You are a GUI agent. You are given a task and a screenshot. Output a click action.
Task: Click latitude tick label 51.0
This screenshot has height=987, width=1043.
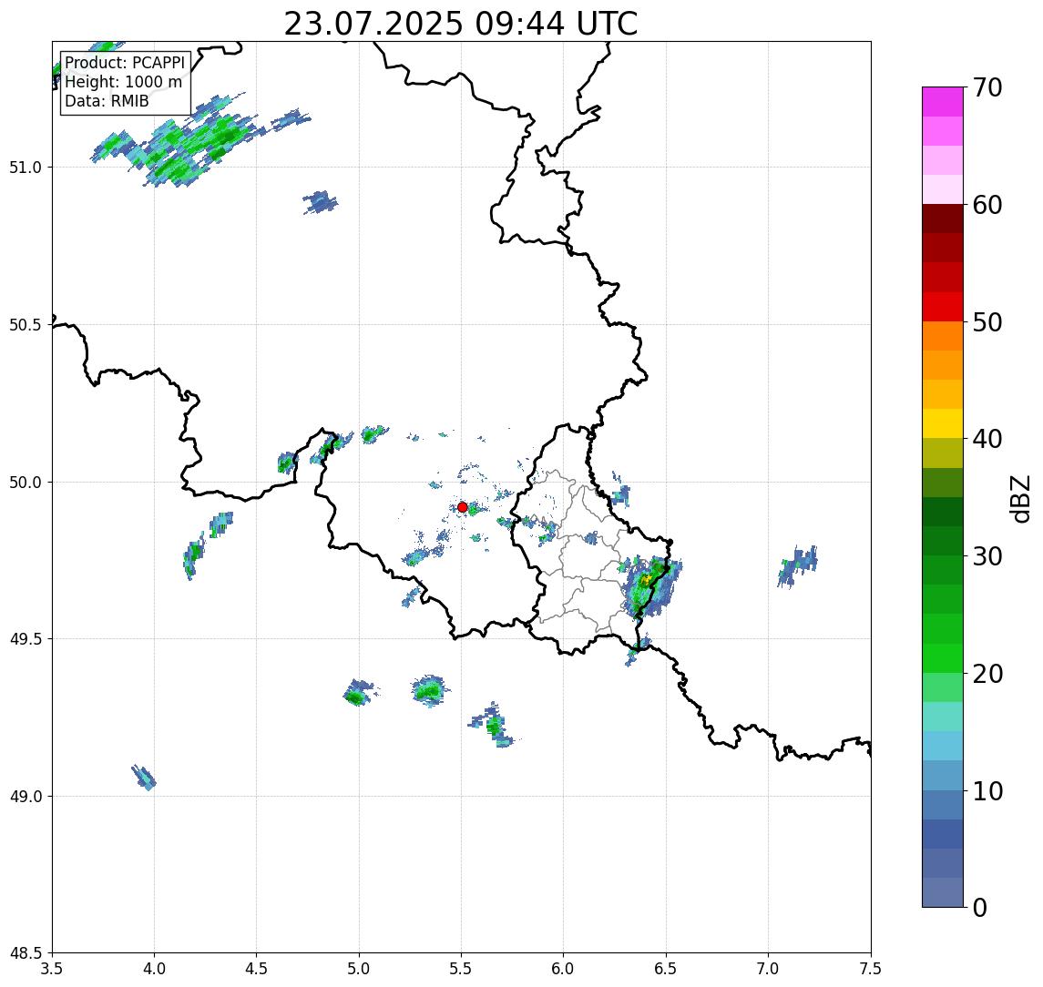coord(26,168)
